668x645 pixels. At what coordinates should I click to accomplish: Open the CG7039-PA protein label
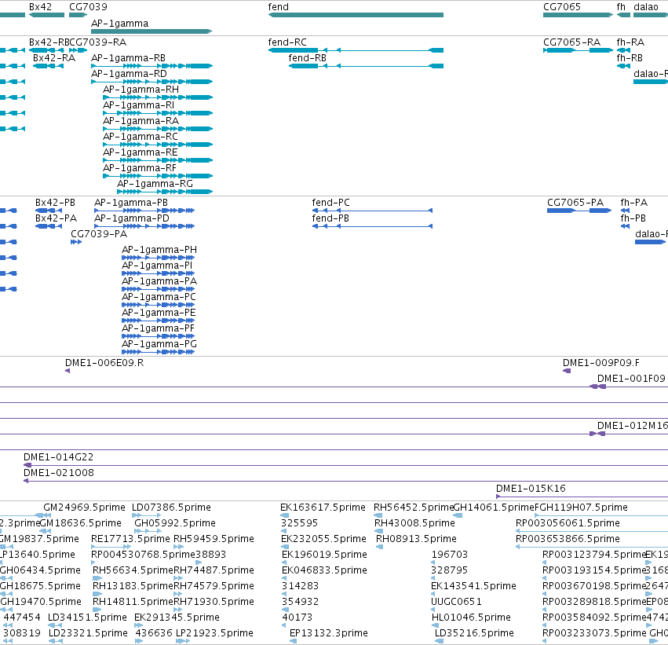tap(99, 234)
